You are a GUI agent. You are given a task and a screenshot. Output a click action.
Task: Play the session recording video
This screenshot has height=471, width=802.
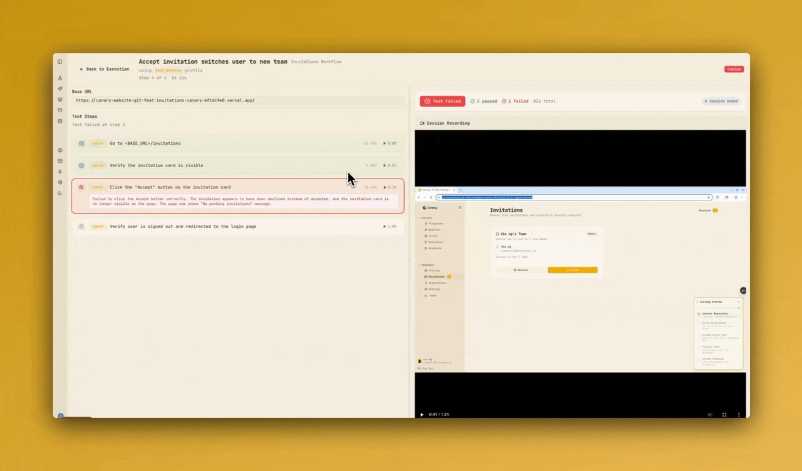422,414
